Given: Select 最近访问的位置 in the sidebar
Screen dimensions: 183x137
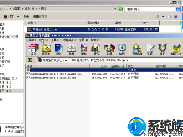Looking at the screenshot, I should click(9, 37).
